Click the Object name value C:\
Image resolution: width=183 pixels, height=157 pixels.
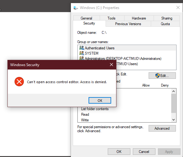pos(104,33)
